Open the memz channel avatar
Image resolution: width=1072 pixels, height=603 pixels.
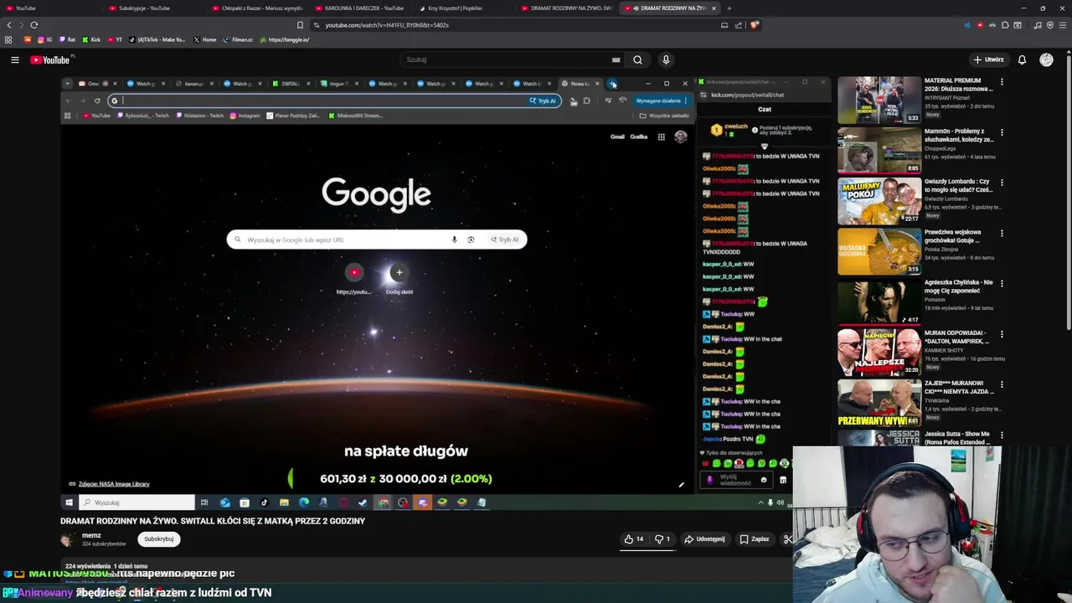67,539
